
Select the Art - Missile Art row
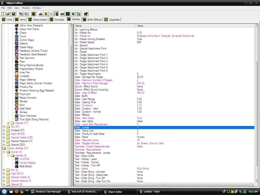(x=164, y=36)
